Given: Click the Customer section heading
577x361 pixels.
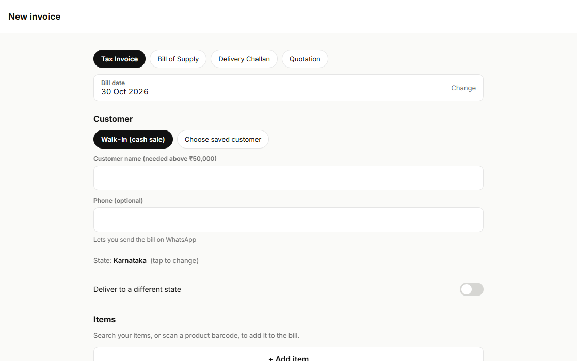Looking at the screenshot, I should (113, 119).
